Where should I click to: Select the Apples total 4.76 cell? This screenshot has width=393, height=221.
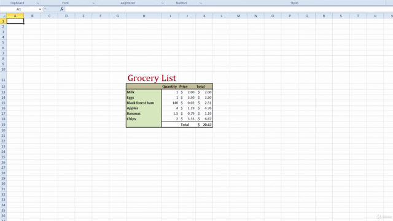(x=204, y=108)
